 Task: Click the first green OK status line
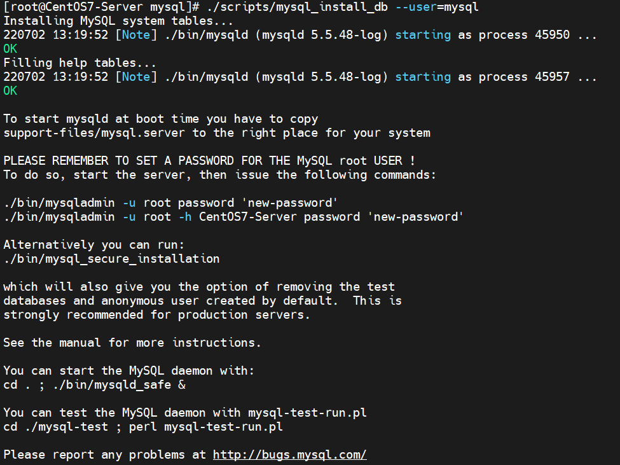(10, 48)
